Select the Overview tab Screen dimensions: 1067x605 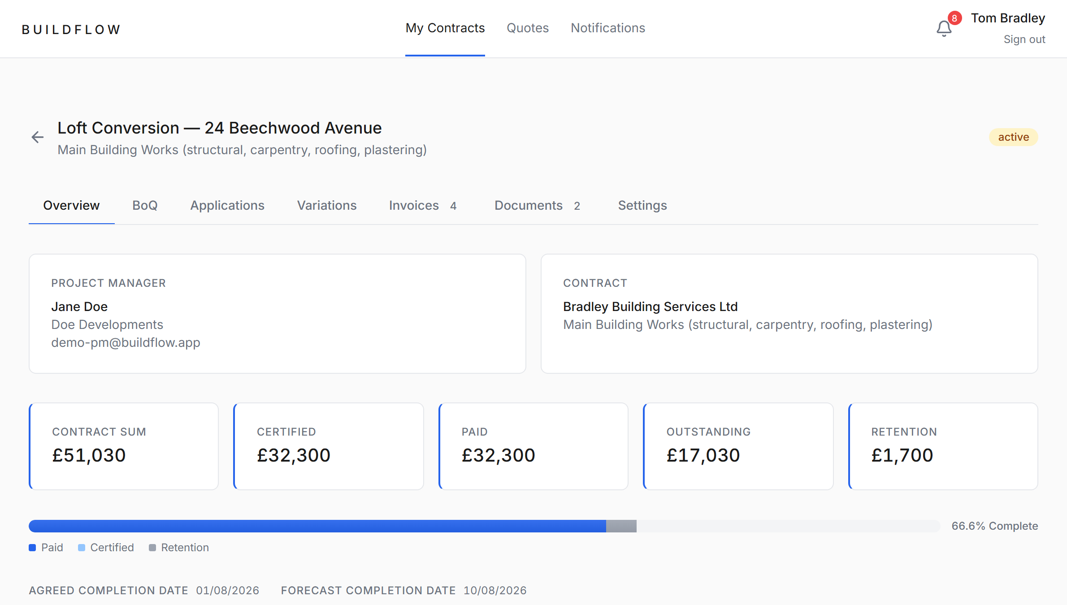pyautogui.click(x=71, y=205)
